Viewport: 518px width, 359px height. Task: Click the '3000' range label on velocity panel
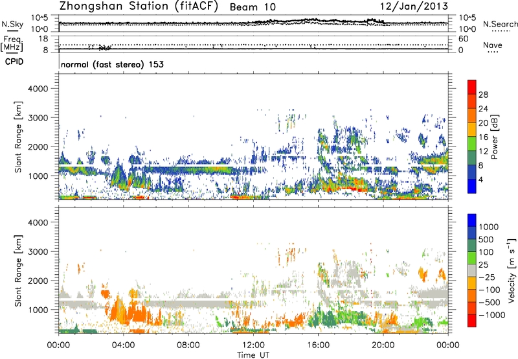[x=38, y=251]
